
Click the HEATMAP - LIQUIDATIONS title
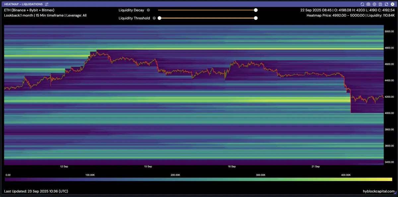(24, 4)
